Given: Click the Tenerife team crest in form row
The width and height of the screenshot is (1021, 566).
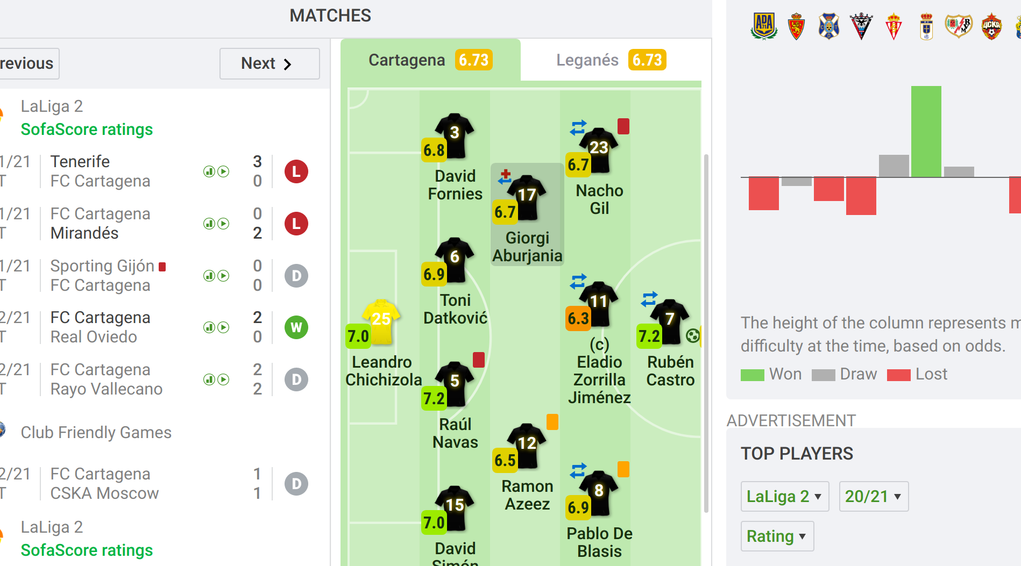Looking at the screenshot, I should pyautogui.click(x=828, y=26).
